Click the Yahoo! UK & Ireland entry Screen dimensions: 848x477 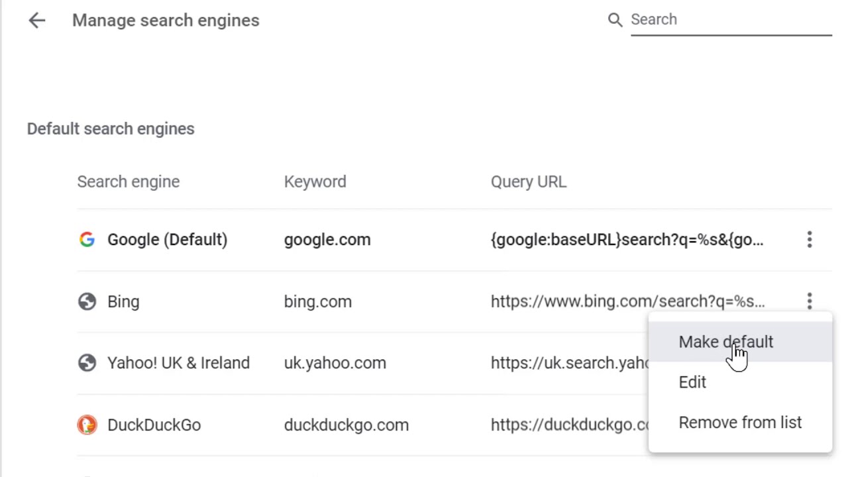(178, 363)
